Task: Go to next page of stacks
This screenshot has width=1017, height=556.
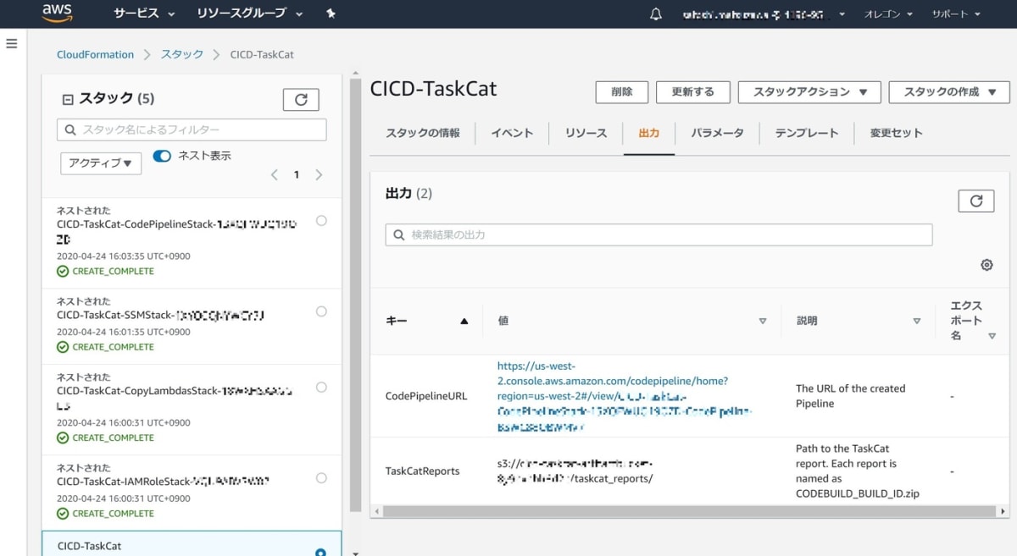Action: pos(319,175)
